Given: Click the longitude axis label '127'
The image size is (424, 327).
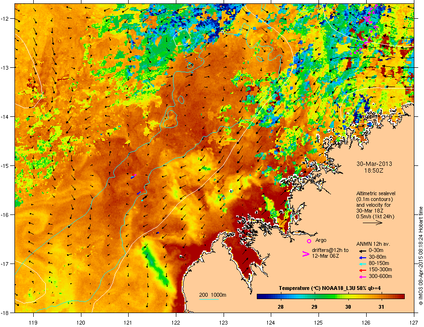Looking at the screenshot, I should [414, 322].
